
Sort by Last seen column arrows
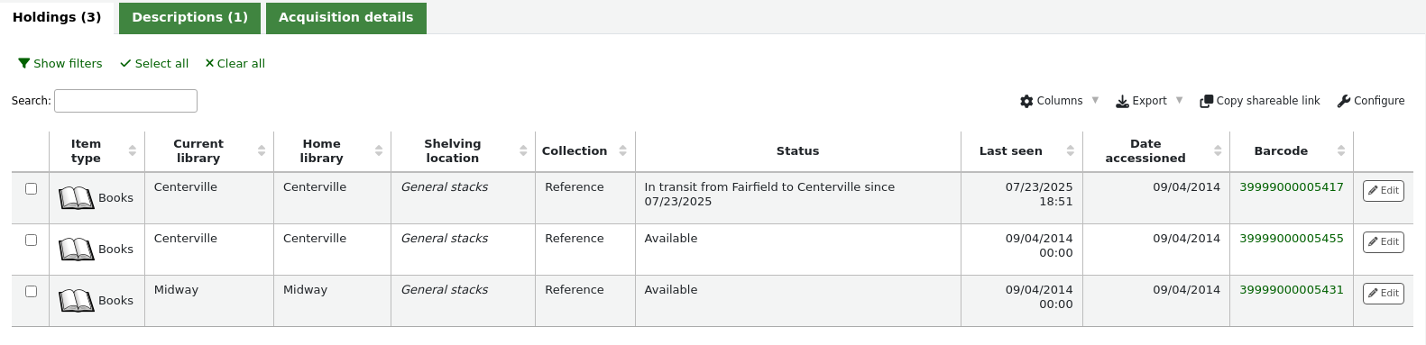click(x=1071, y=150)
